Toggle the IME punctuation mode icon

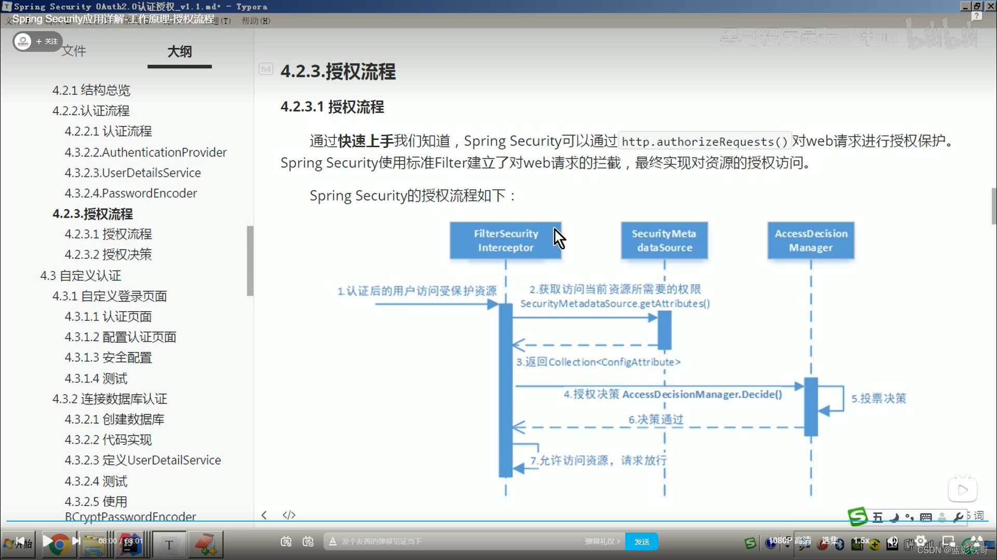[x=910, y=517]
